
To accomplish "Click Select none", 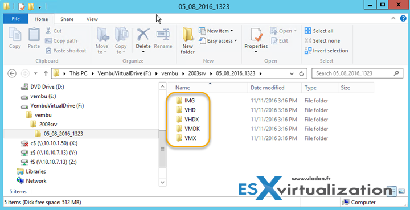I will [322, 41].
